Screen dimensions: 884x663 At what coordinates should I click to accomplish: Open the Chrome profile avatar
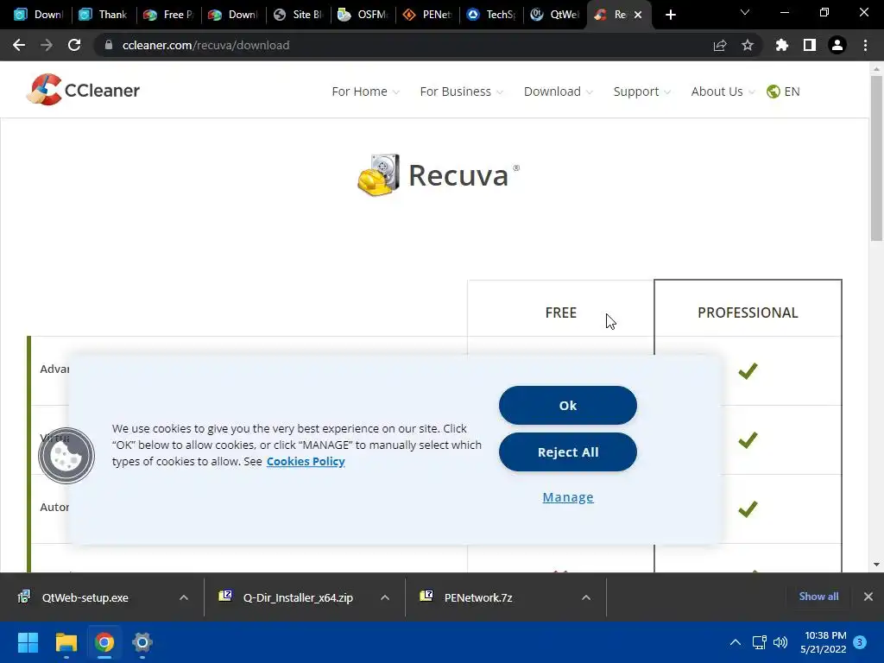[x=837, y=45]
